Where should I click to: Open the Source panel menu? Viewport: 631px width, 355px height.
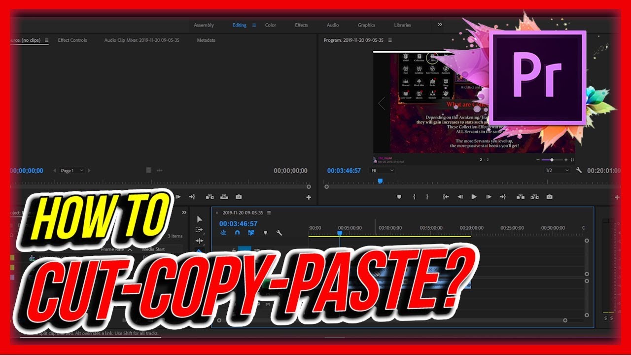coord(46,40)
